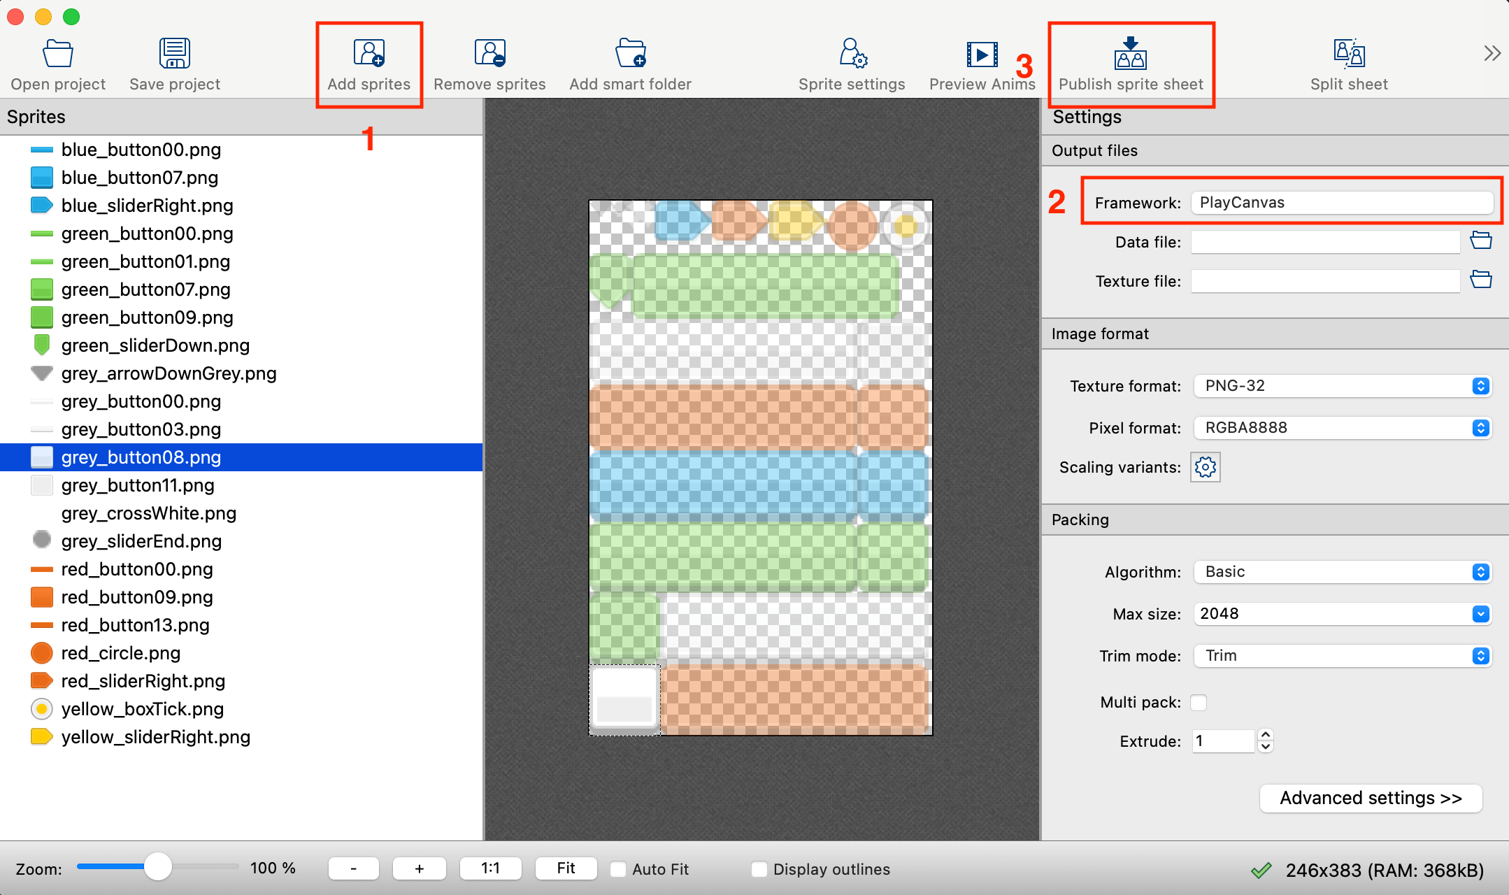The image size is (1509, 895).
Task: Expand the Algorithm dropdown
Action: coord(1343,572)
